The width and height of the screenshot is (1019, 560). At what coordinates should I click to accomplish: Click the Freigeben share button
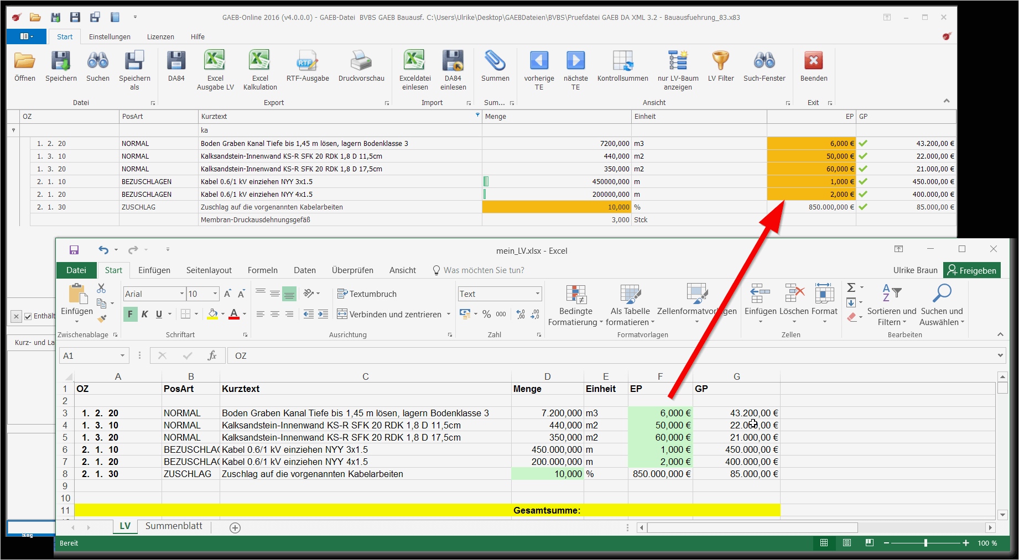coord(972,270)
